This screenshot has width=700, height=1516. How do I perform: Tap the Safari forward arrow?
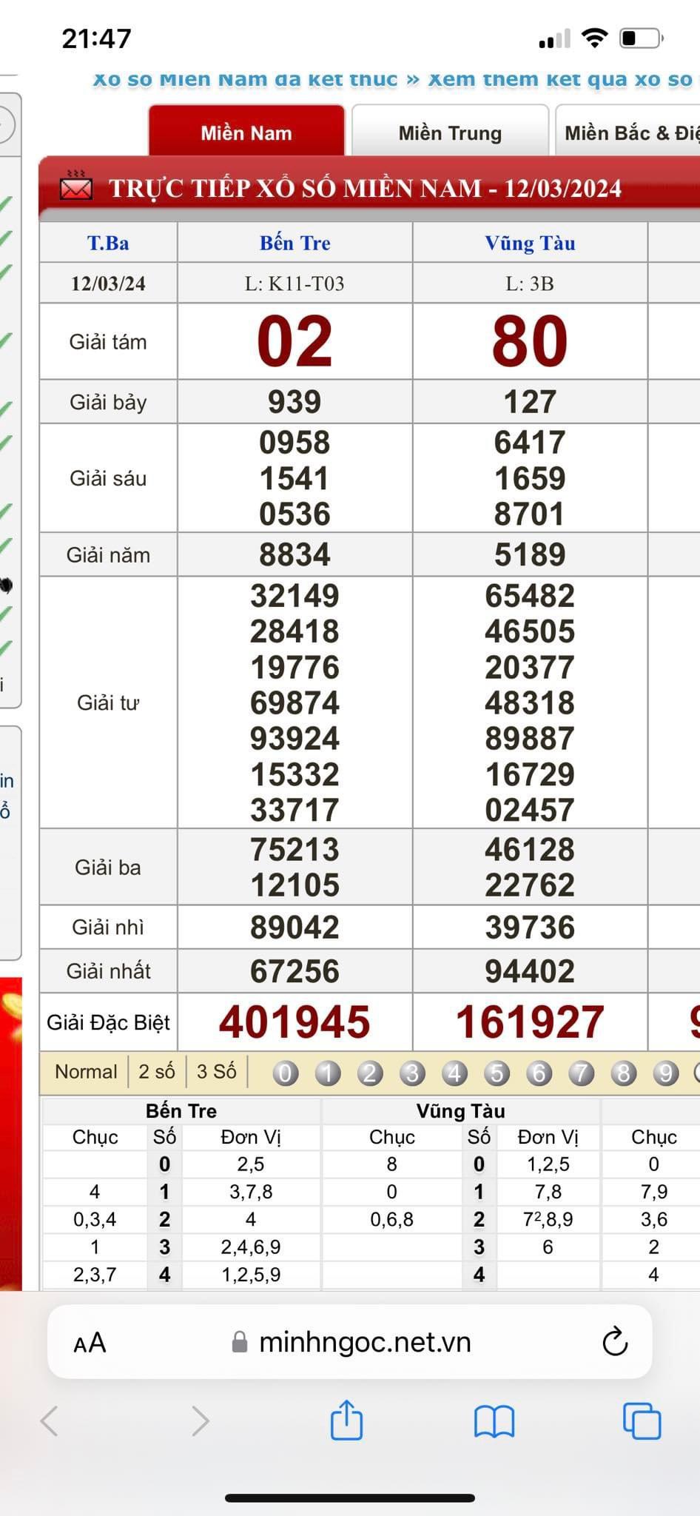tap(200, 1421)
